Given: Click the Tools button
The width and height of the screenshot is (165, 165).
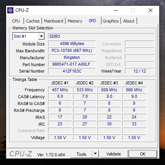Looking at the screenshot, I should point(81,154).
